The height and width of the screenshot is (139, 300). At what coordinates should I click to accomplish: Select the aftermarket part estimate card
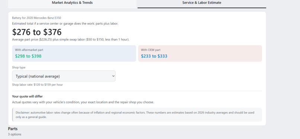(x=74, y=53)
